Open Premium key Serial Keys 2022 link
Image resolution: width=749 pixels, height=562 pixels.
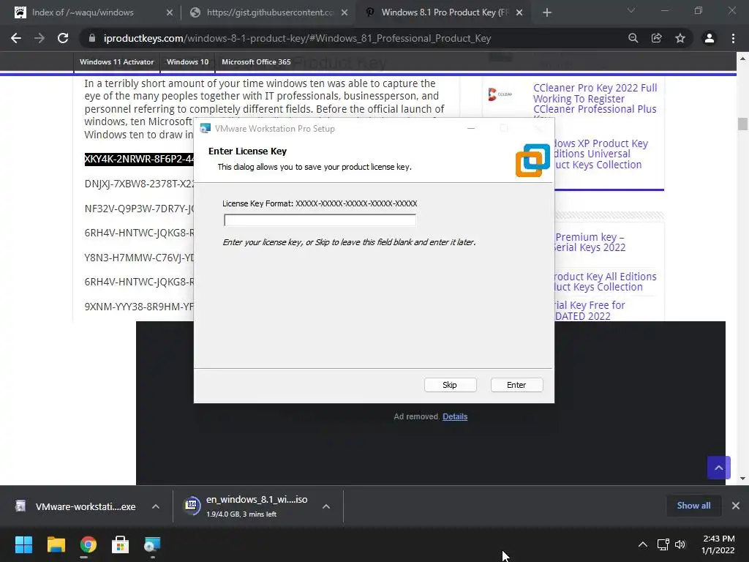590,242
